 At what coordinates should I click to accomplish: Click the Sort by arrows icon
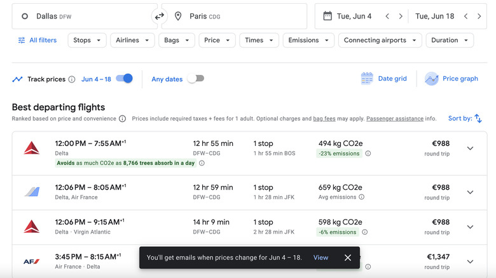[x=478, y=119]
